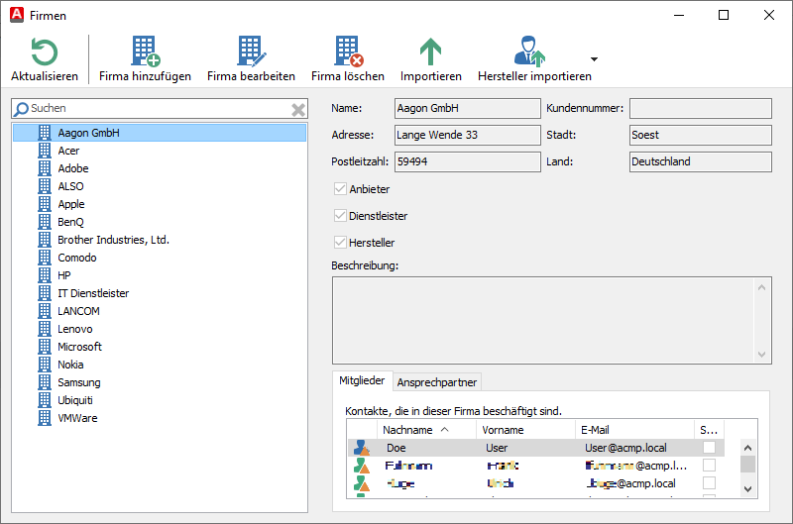Screen dimensions: 793x524
Task: Click the Hersteller importieren icon
Action: (530, 52)
